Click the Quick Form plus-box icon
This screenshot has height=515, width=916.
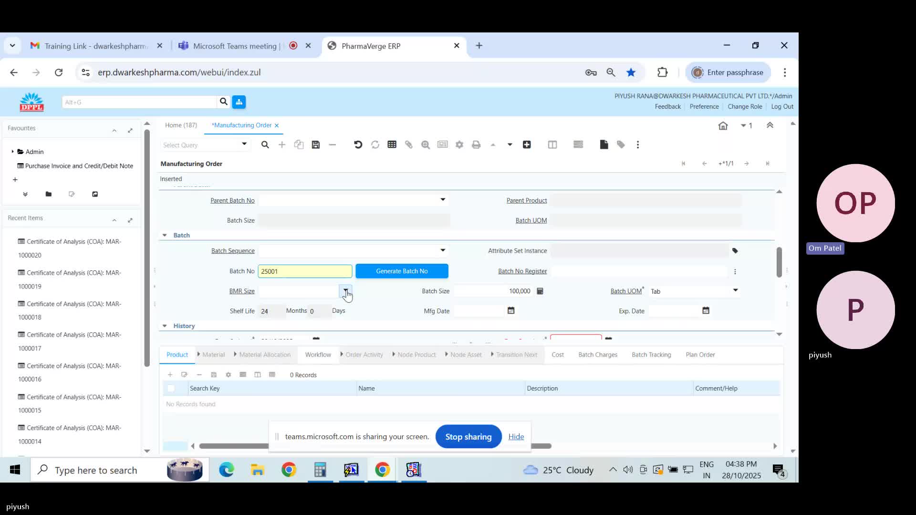point(527,144)
